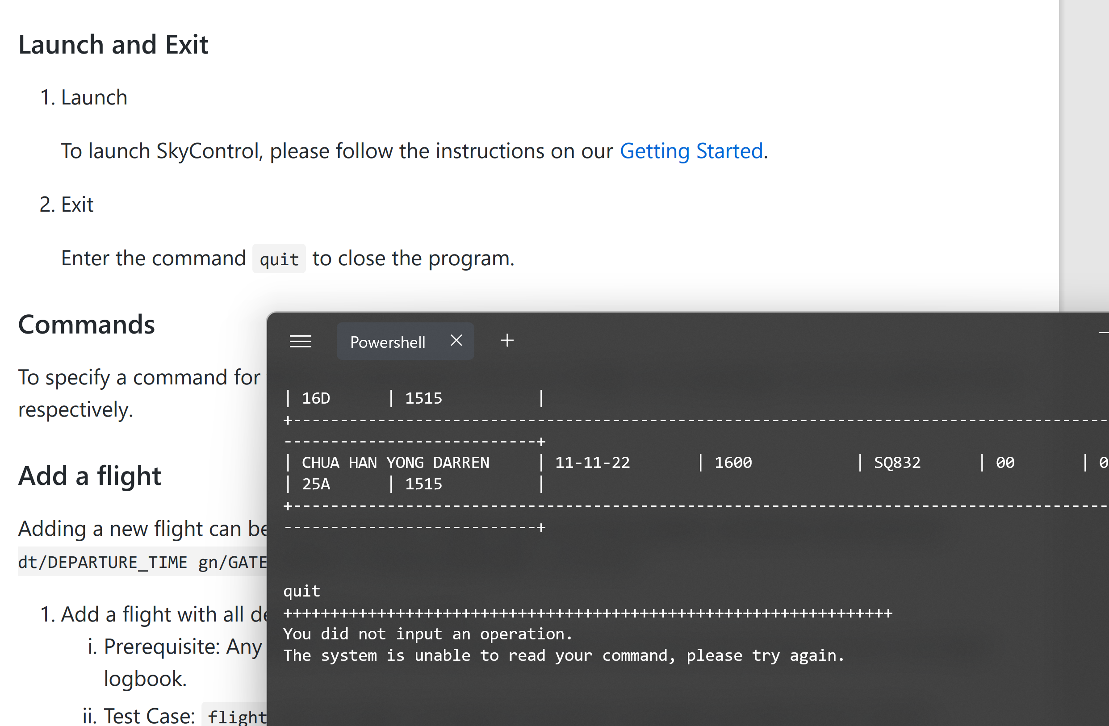The image size is (1109, 726).
Task: Open the Getting Started link
Action: click(691, 151)
